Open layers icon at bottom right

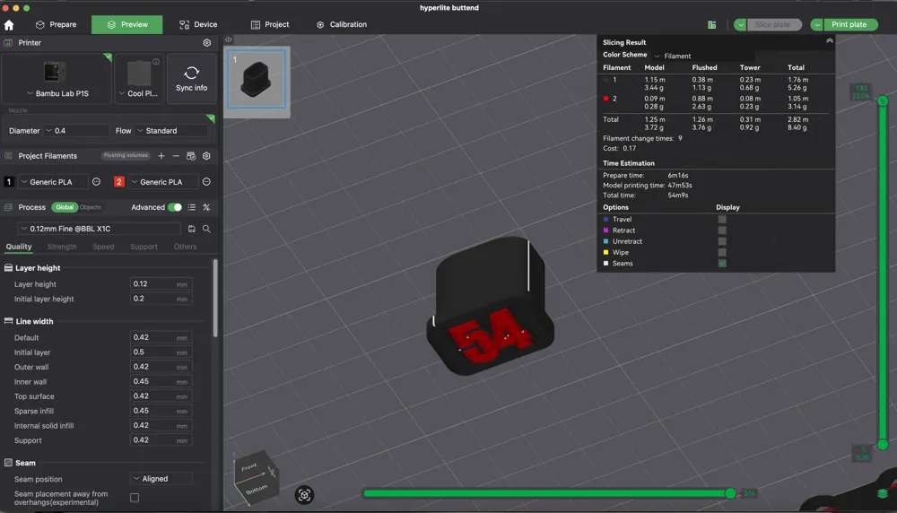pos(883,493)
